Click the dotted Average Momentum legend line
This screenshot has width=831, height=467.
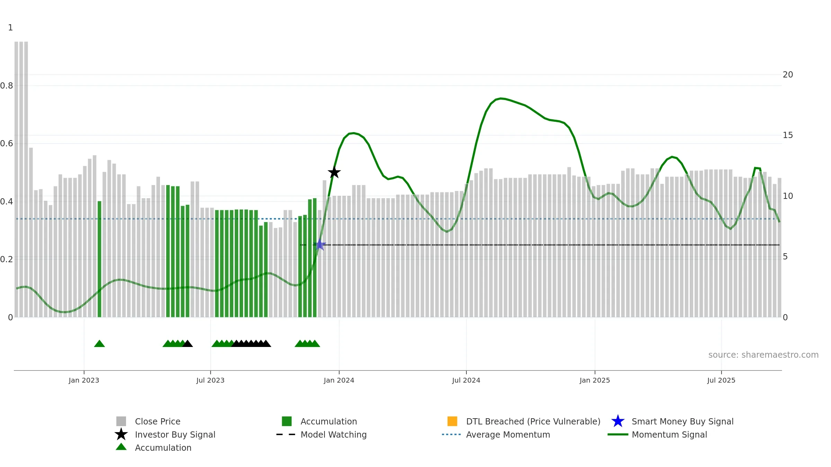pos(452,434)
